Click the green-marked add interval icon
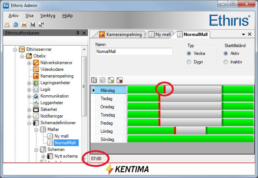The height and width of the screenshot is (178, 258). coord(111,80)
